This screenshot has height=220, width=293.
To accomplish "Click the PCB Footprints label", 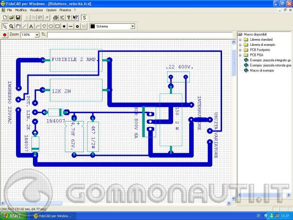I will click(260, 50).
